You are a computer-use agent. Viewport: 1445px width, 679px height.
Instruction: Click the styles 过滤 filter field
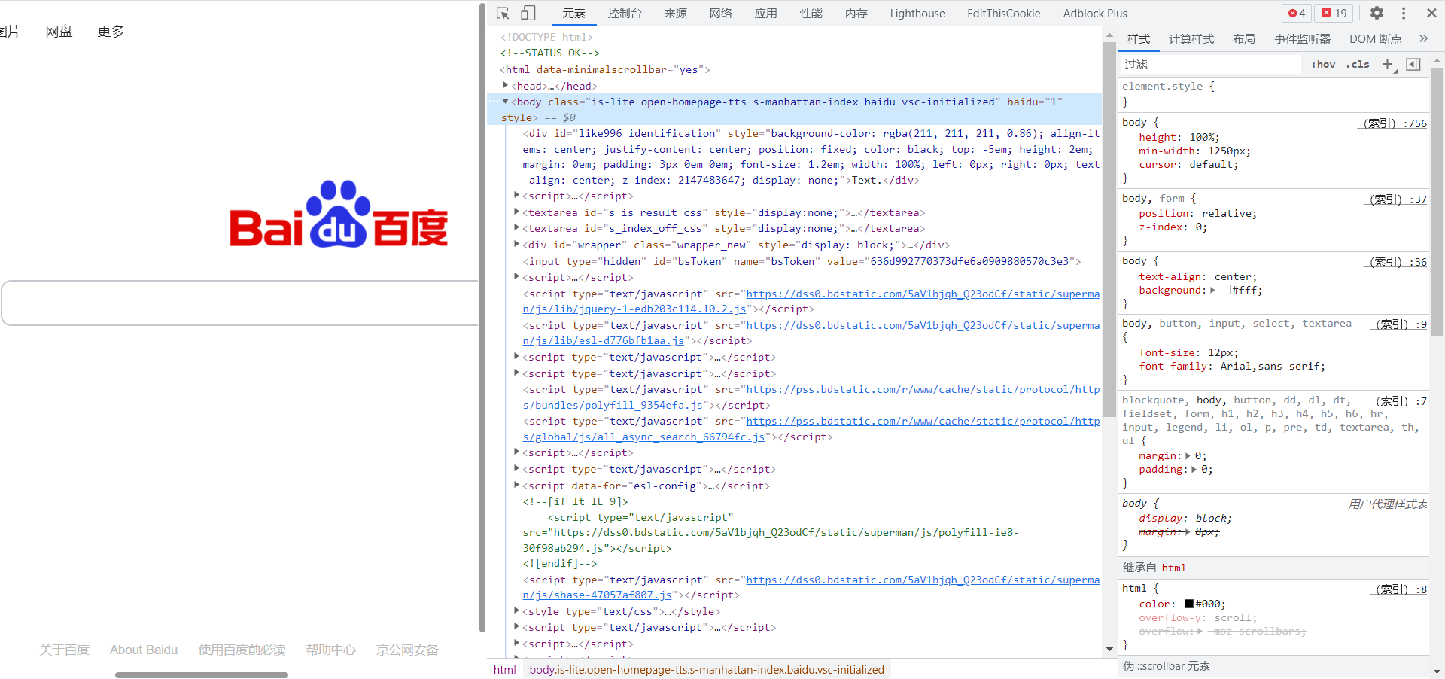pos(1211,64)
